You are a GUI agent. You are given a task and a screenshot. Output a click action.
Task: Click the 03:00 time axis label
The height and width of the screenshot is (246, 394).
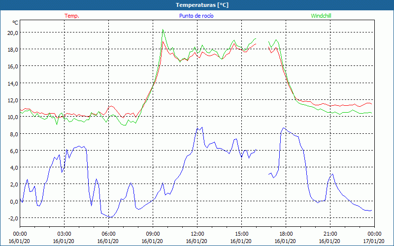click(x=65, y=234)
